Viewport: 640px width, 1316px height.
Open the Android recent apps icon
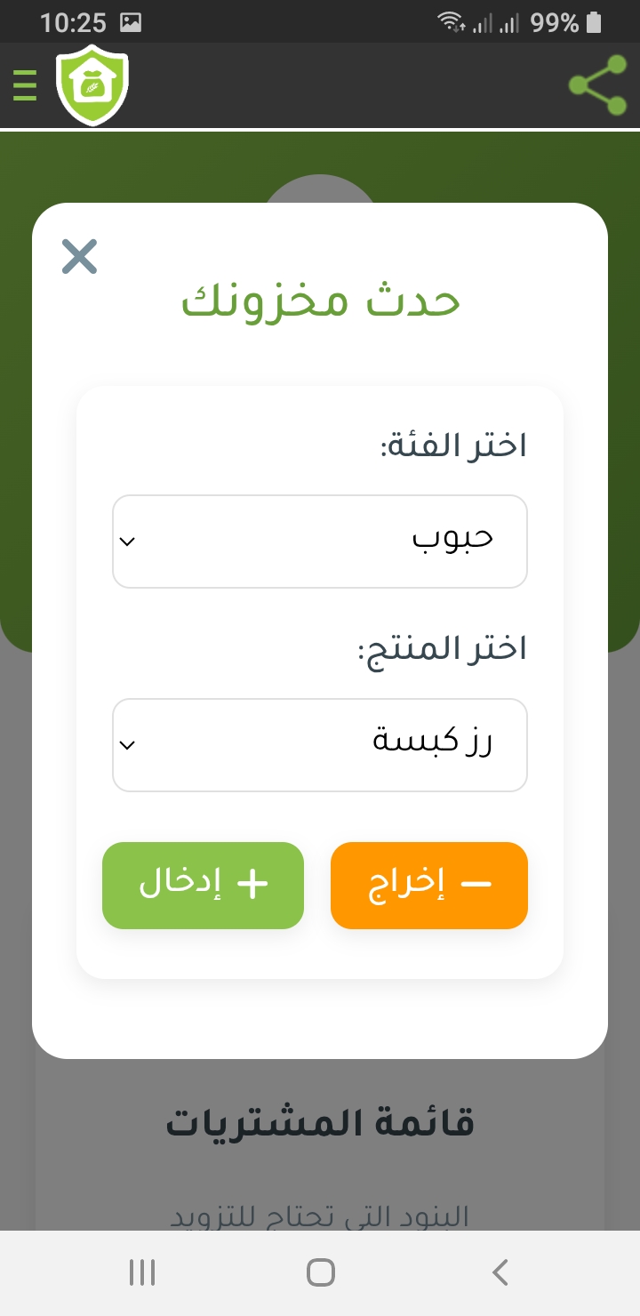pos(142,1272)
